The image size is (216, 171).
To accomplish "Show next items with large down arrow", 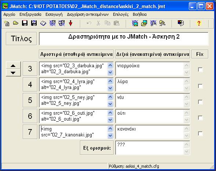I will point(13,73).
